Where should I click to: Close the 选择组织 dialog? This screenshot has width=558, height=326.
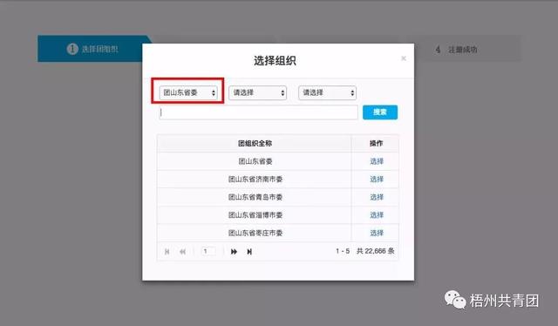click(403, 58)
